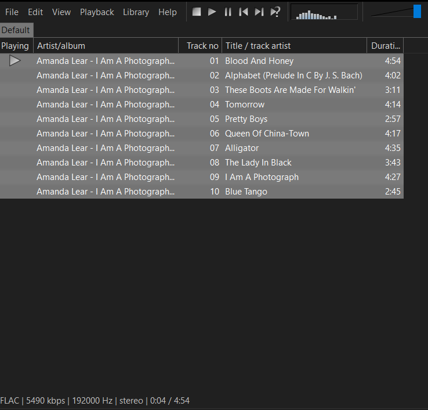Select the track Blue Tango
The height and width of the screenshot is (410, 428).
tap(246, 192)
